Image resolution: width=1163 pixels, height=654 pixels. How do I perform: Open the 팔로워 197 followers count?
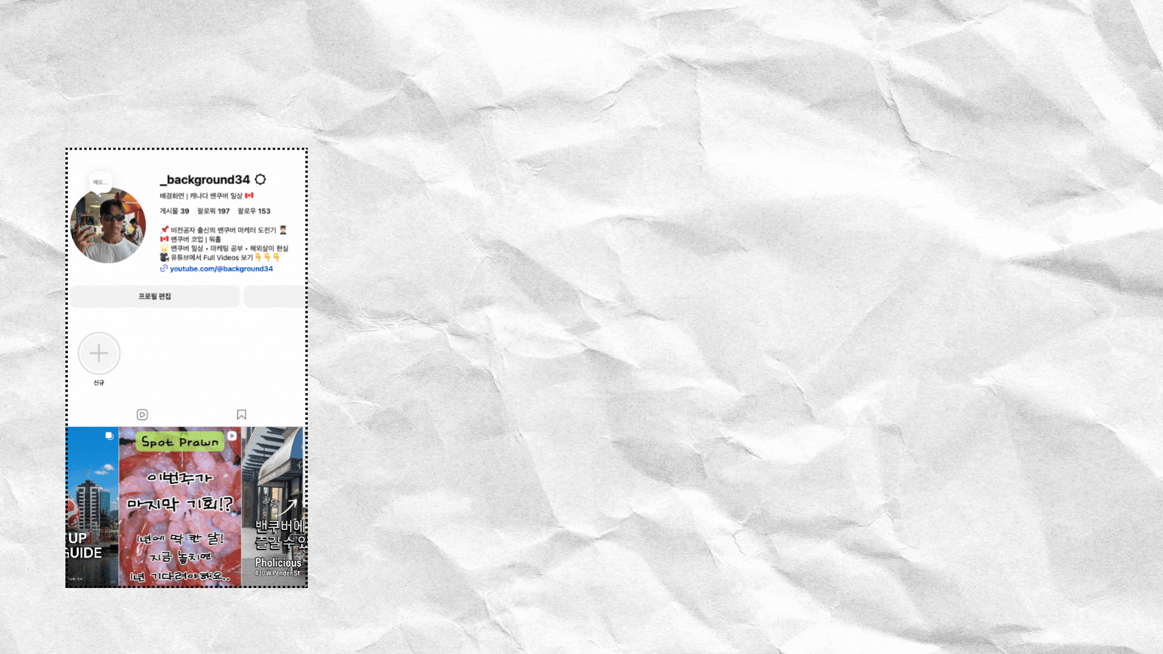213,211
